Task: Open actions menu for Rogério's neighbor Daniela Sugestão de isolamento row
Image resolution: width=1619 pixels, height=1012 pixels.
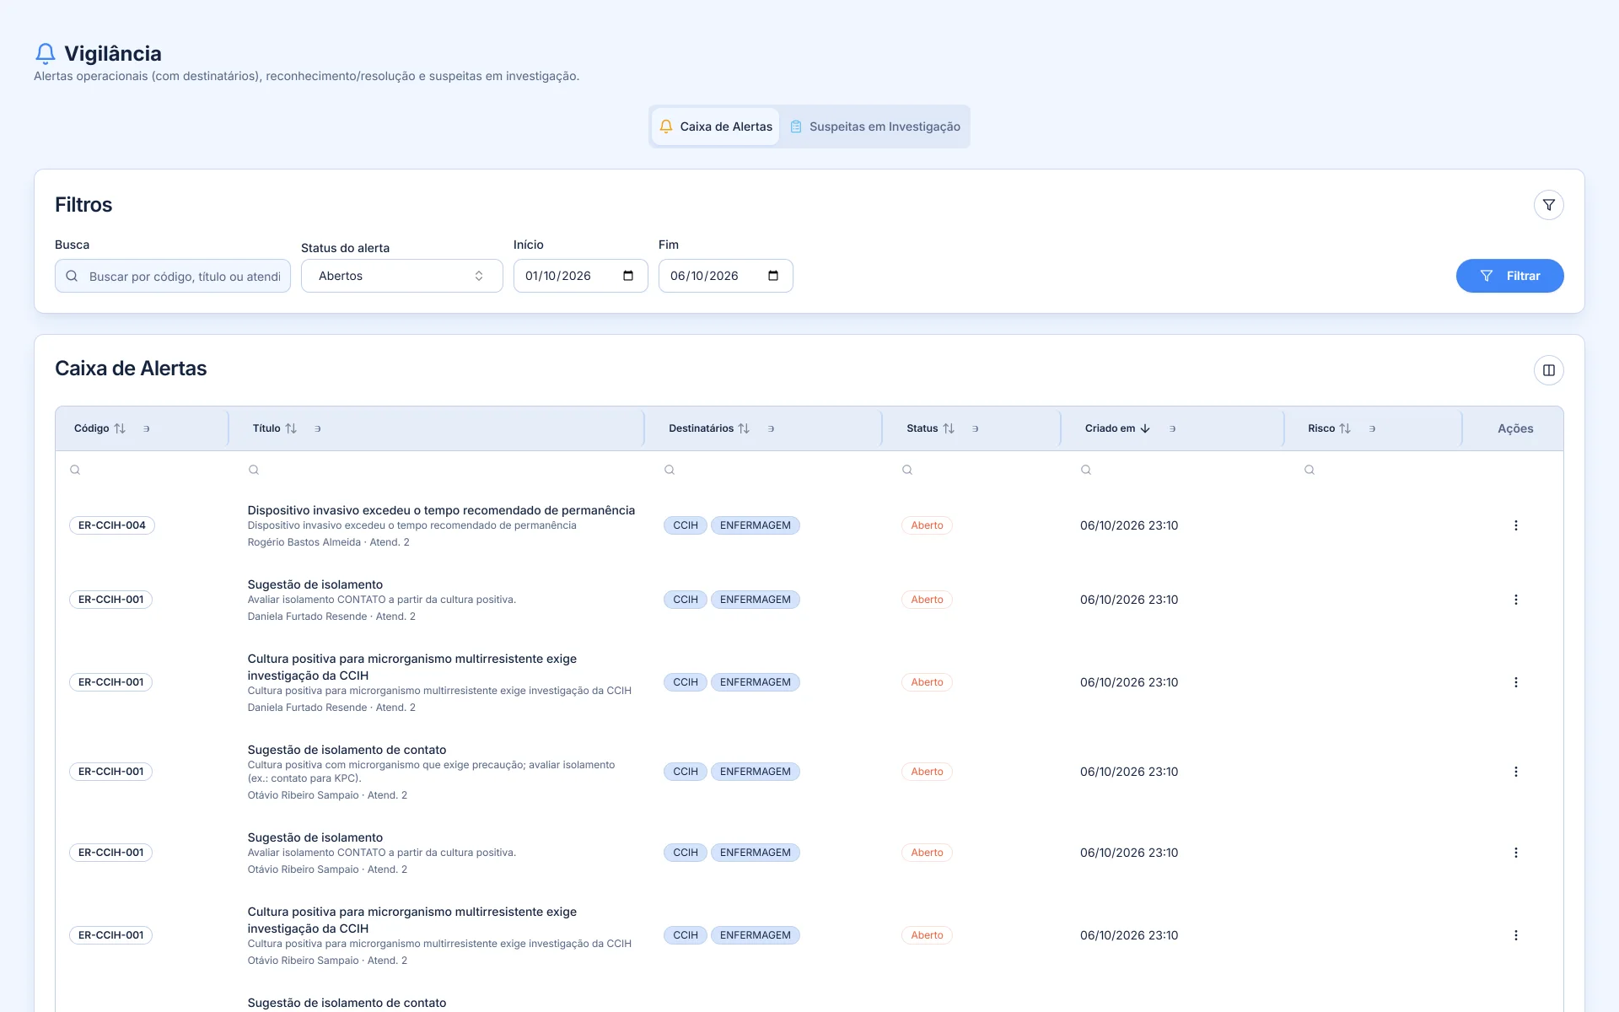Action: point(1515,600)
